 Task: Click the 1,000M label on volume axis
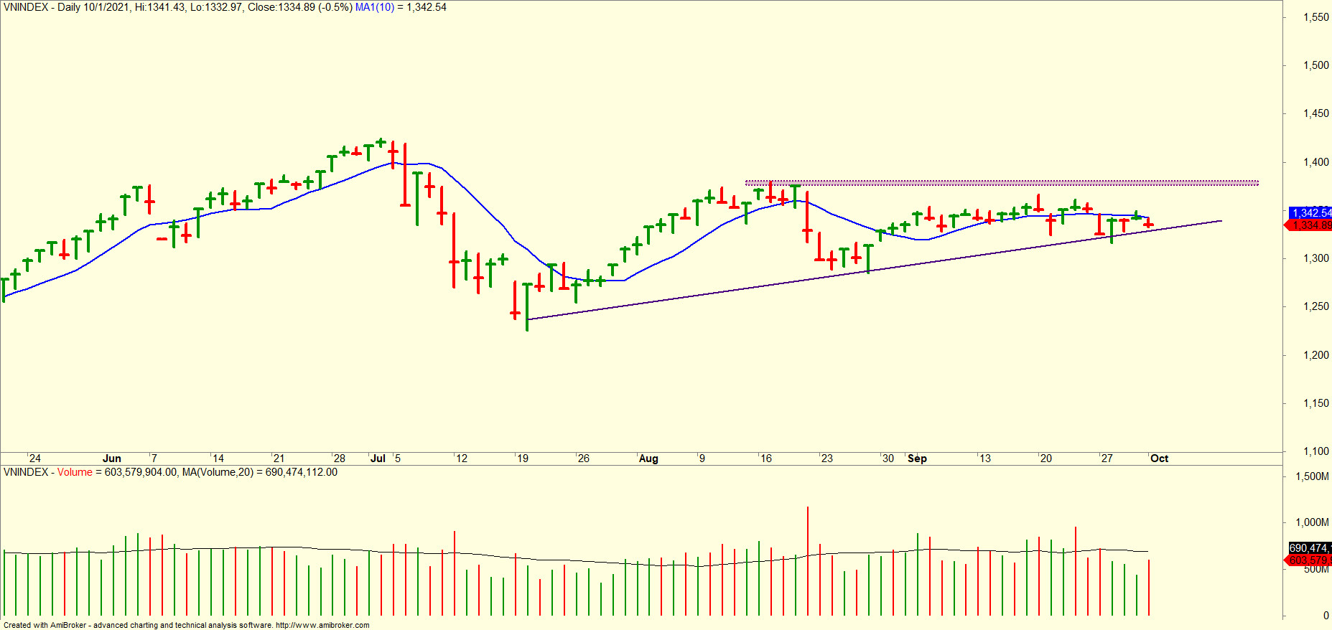click(x=1312, y=522)
